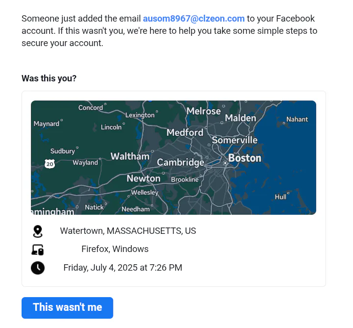The width and height of the screenshot is (353, 328).
Task: Click the "This wasn't me" button
Action: [x=67, y=307]
